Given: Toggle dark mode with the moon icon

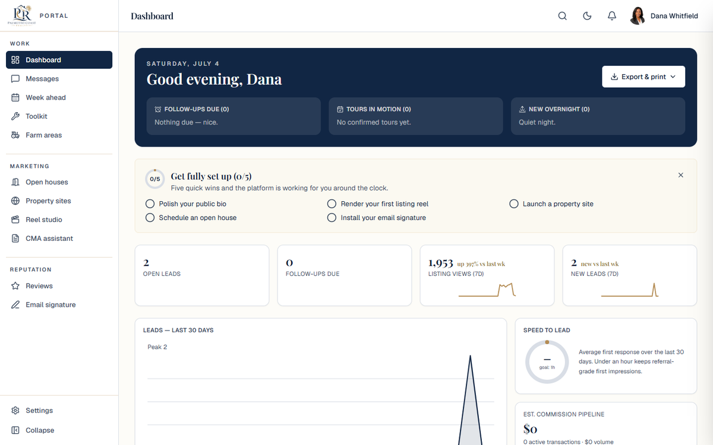Looking at the screenshot, I should coord(587,16).
